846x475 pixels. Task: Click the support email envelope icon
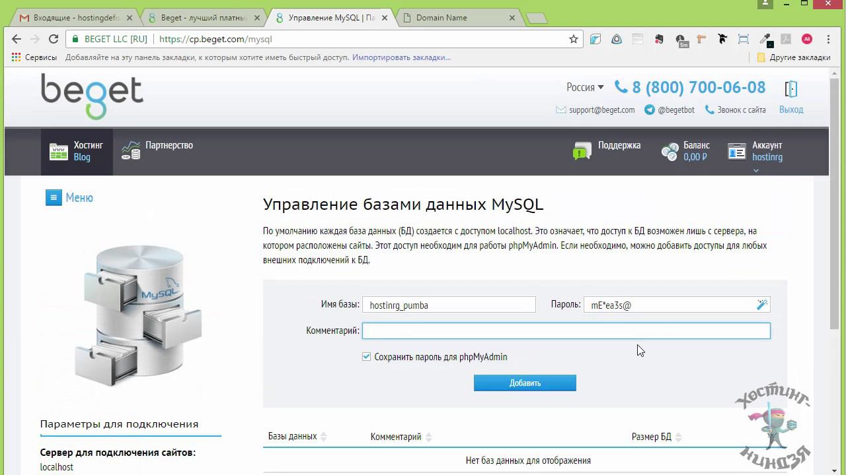pos(561,110)
